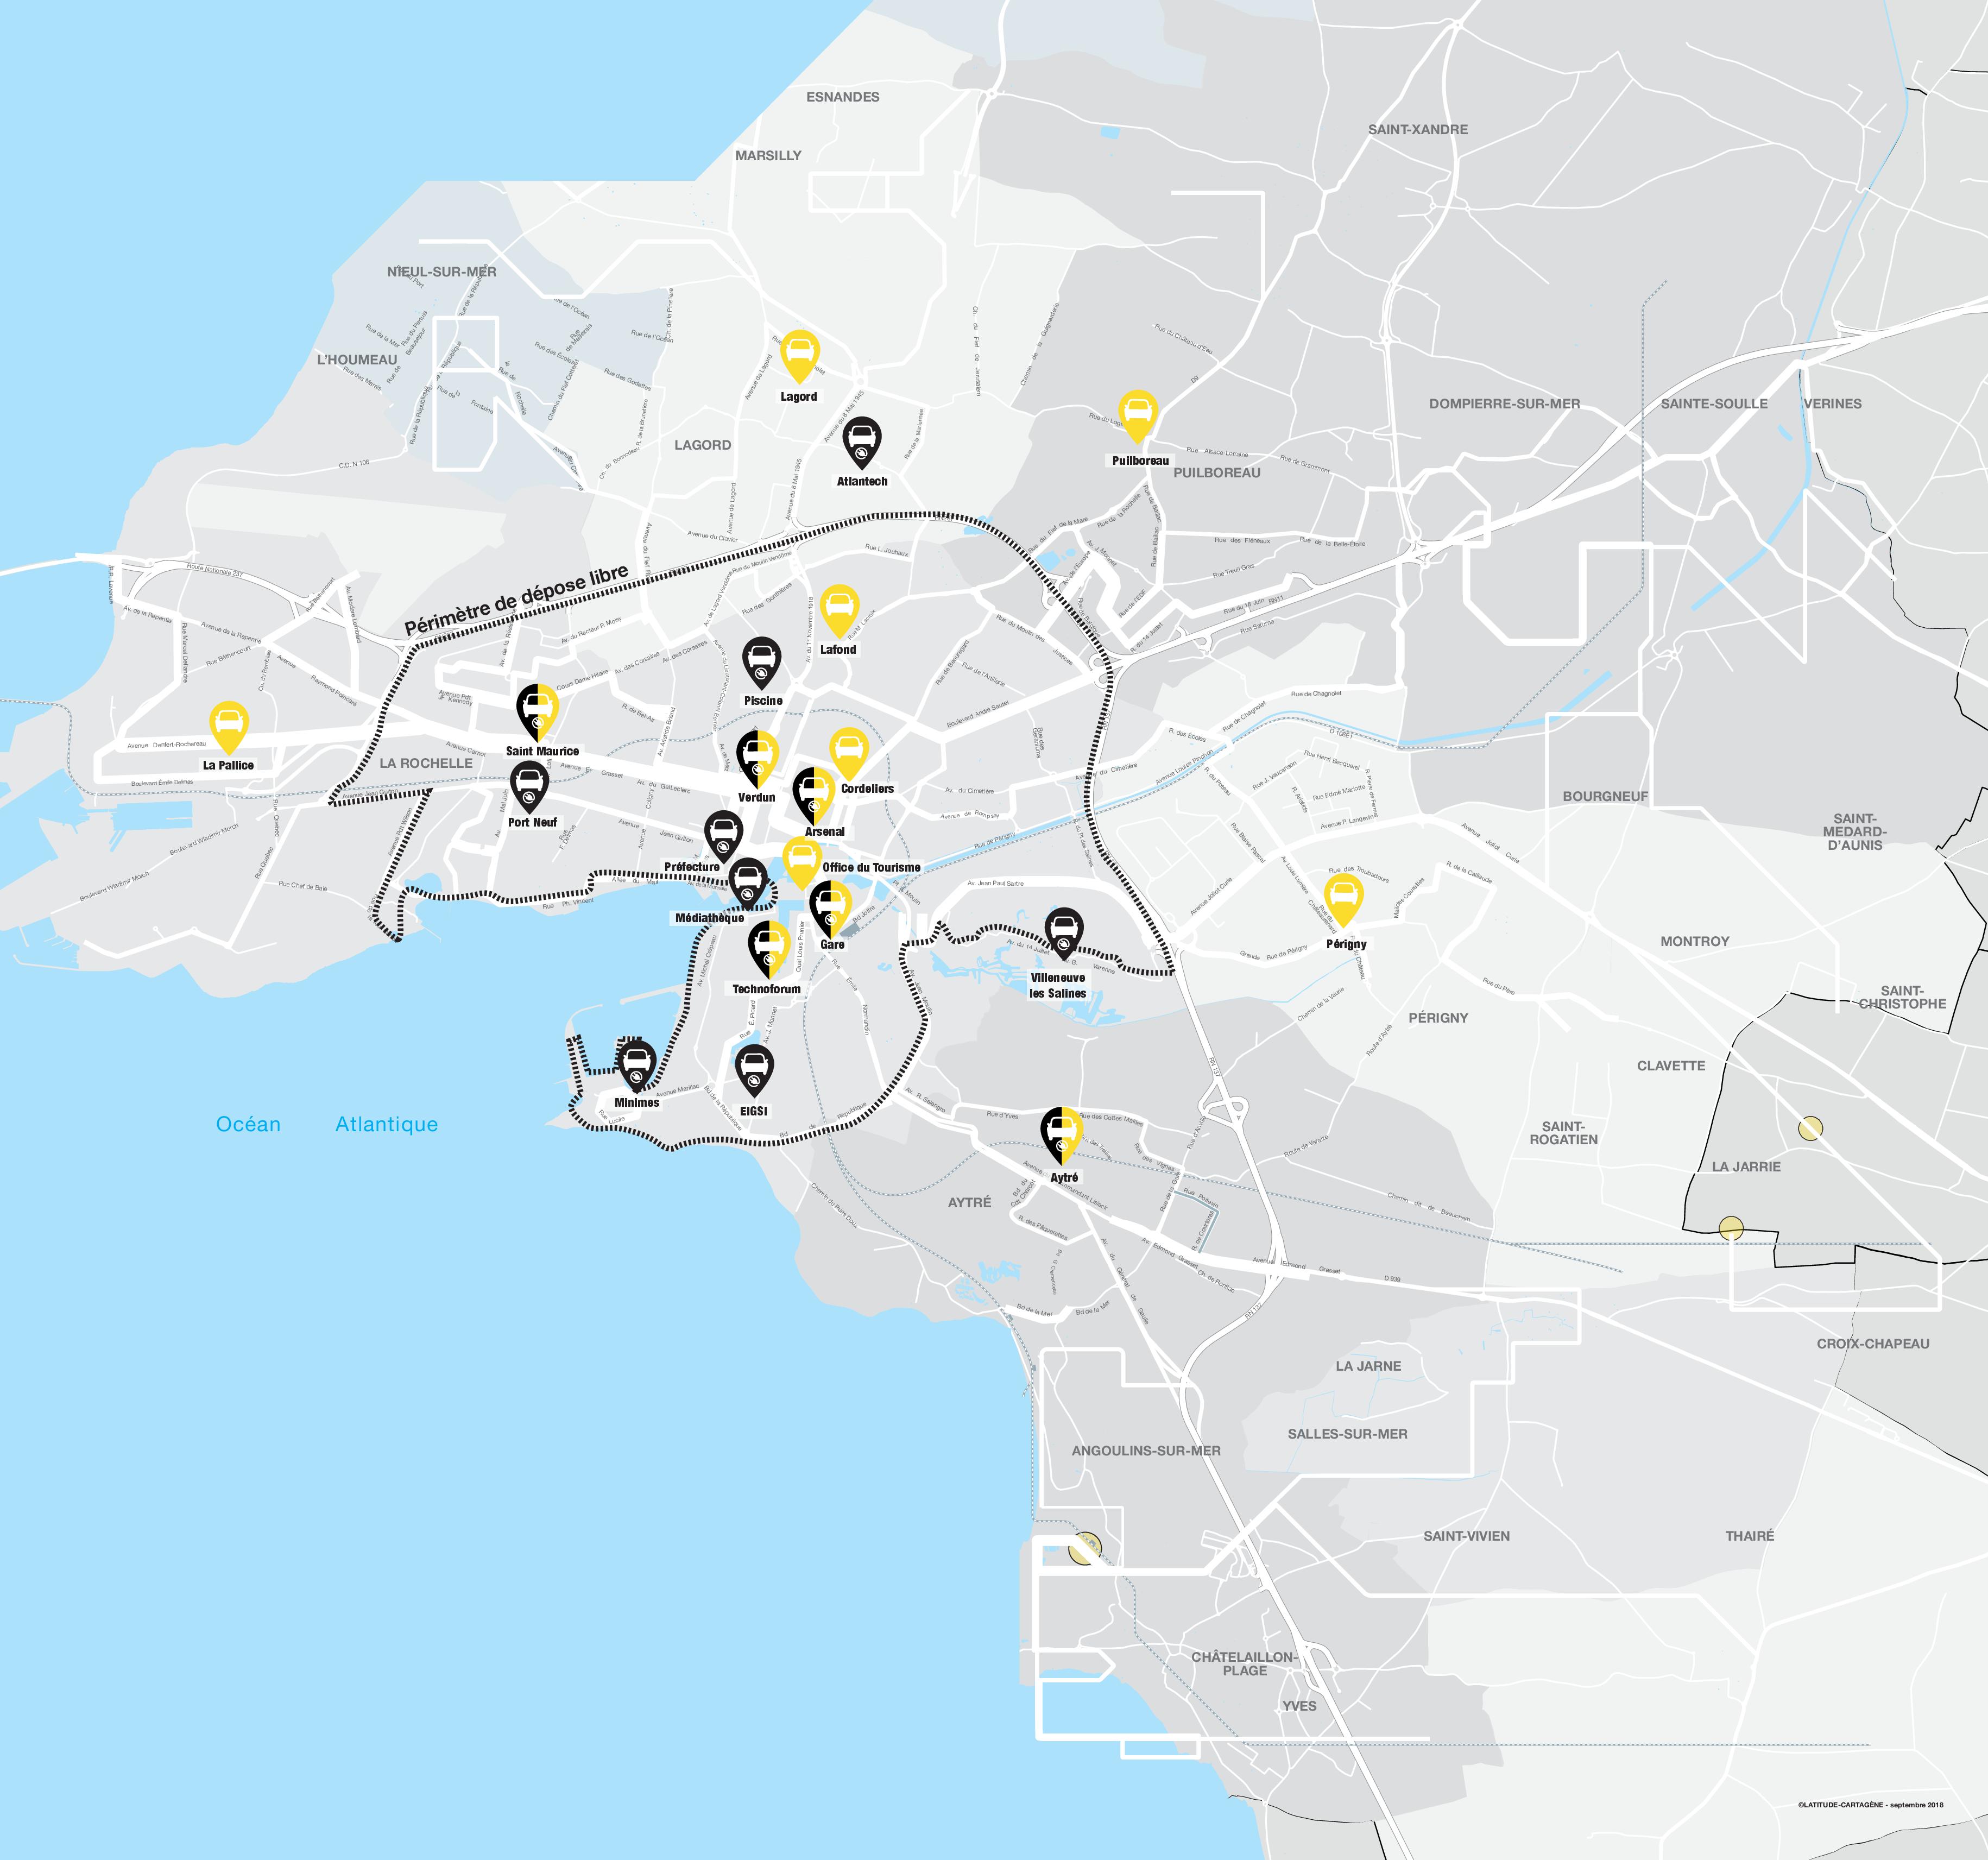
Task: Select the SAINT-ROGATIEN town label
Action: click(1564, 1133)
